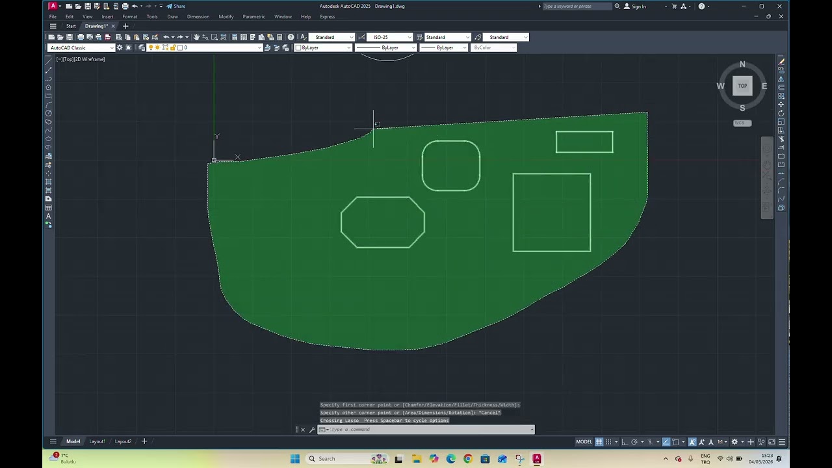Toggle snap mode in status bar
Image resolution: width=832 pixels, height=468 pixels.
(608, 442)
